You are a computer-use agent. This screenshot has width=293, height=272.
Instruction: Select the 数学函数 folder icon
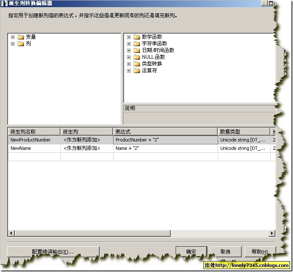click(137, 37)
